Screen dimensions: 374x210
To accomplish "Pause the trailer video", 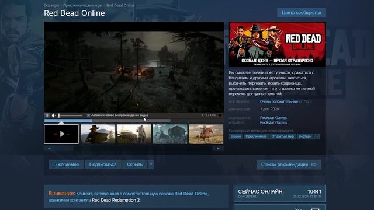I will pos(47,116).
